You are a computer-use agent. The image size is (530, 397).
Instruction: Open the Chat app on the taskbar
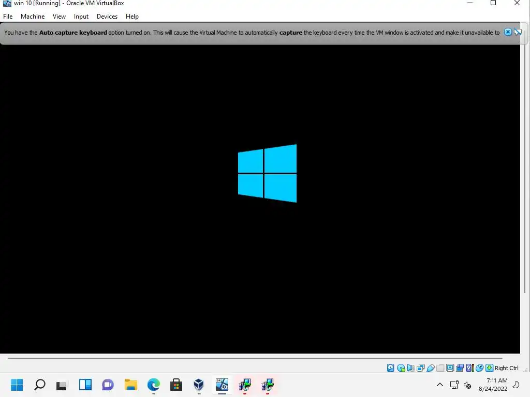point(108,385)
